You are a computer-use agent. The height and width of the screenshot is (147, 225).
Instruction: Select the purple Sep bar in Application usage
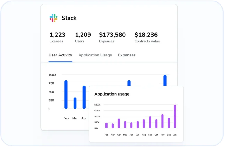tap(150, 122)
